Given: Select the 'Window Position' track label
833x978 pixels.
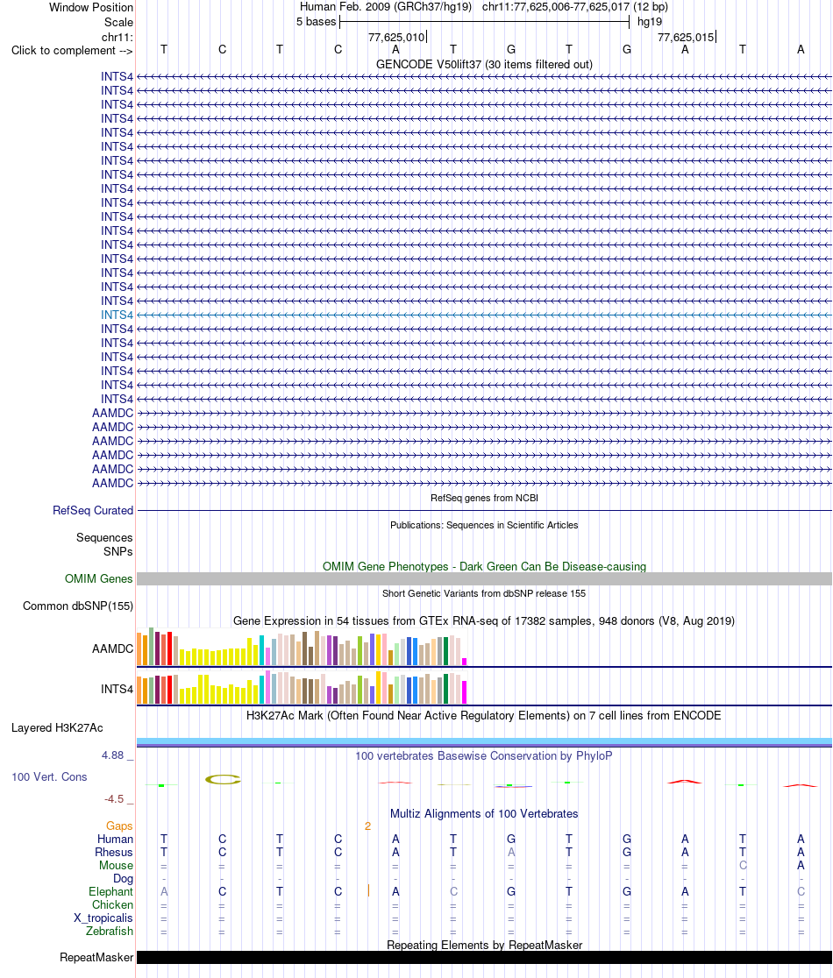Looking at the screenshot, I should coord(91,8).
